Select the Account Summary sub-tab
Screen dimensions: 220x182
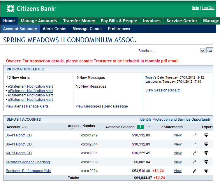(x=20, y=29)
